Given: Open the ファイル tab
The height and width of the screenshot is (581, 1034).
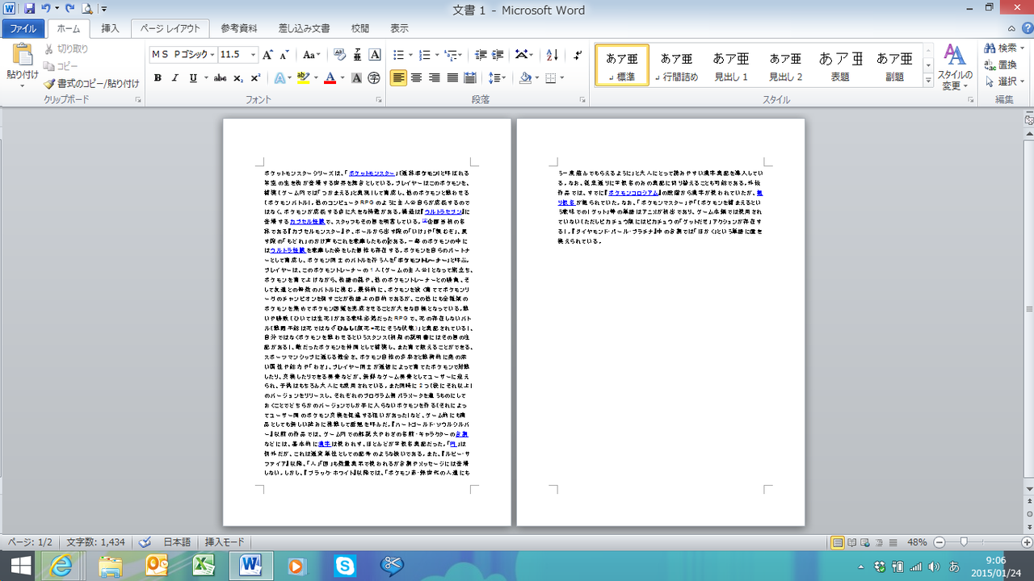Looking at the screenshot, I should pos(23,28).
